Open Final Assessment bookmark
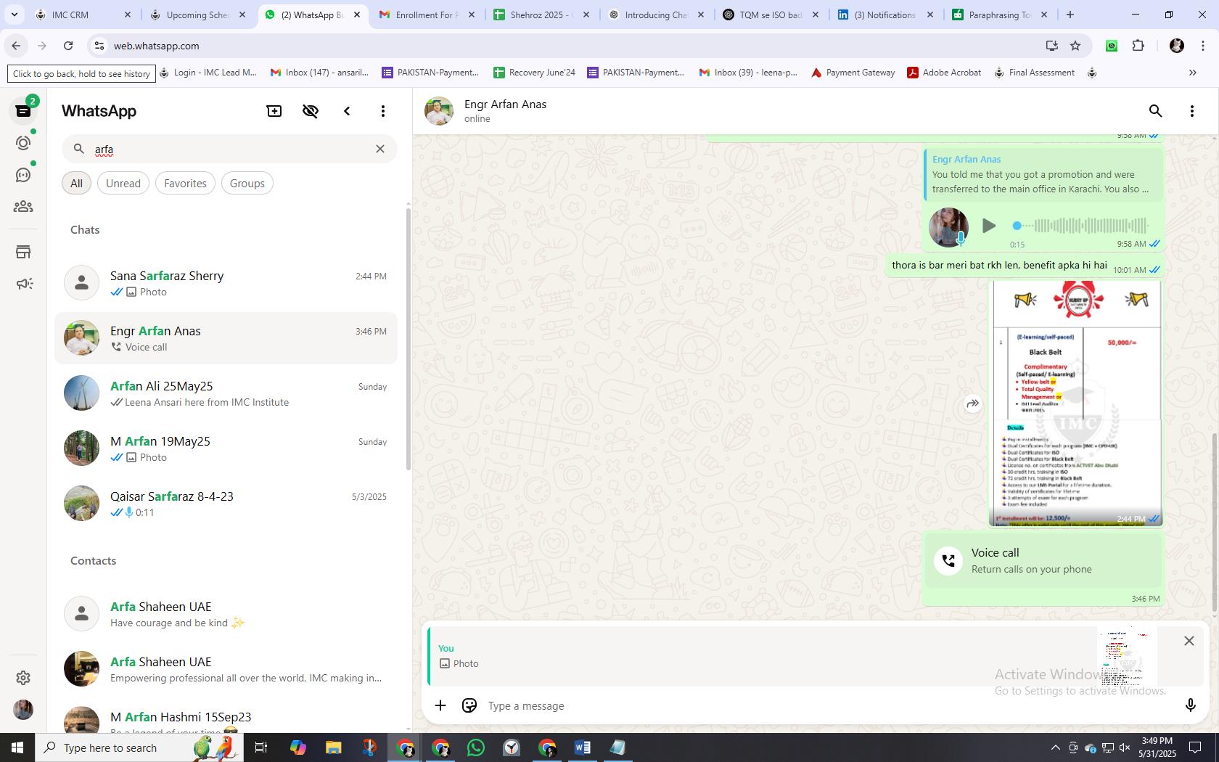The width and height of the screenshot is (1219, 762). (x=1035, y=73)
